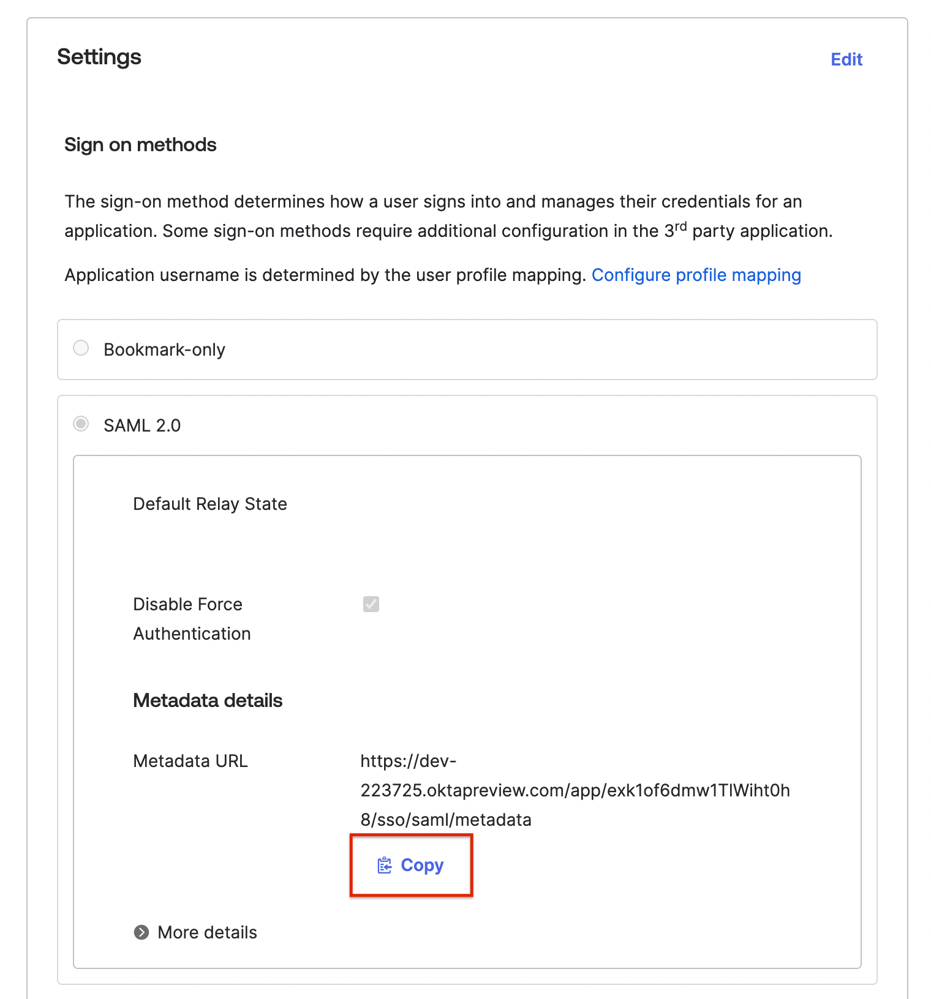Click the sign-on method description paragraph

tap(448, 216)
